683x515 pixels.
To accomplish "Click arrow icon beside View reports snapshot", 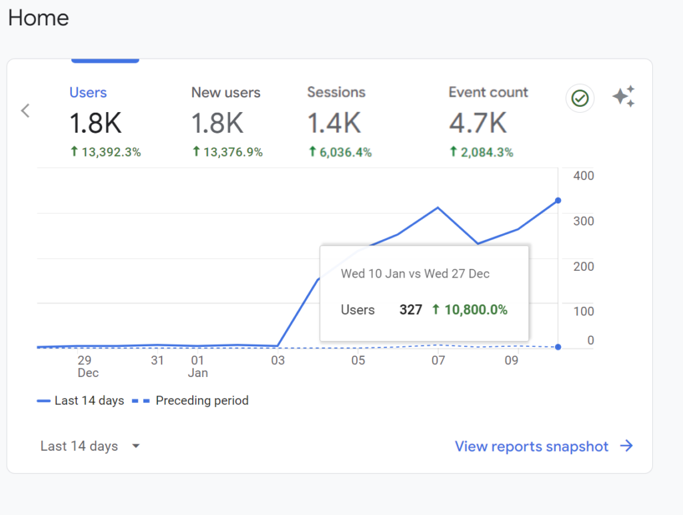I will pos(626,446).
